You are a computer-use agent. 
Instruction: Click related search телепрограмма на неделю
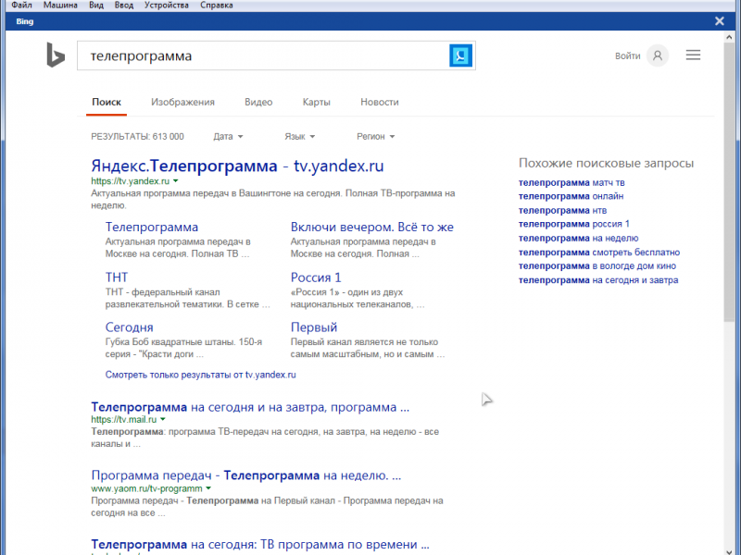578,239
